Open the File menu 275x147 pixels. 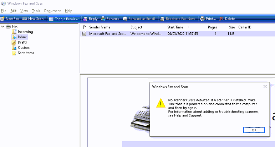[x=4, y=11]
